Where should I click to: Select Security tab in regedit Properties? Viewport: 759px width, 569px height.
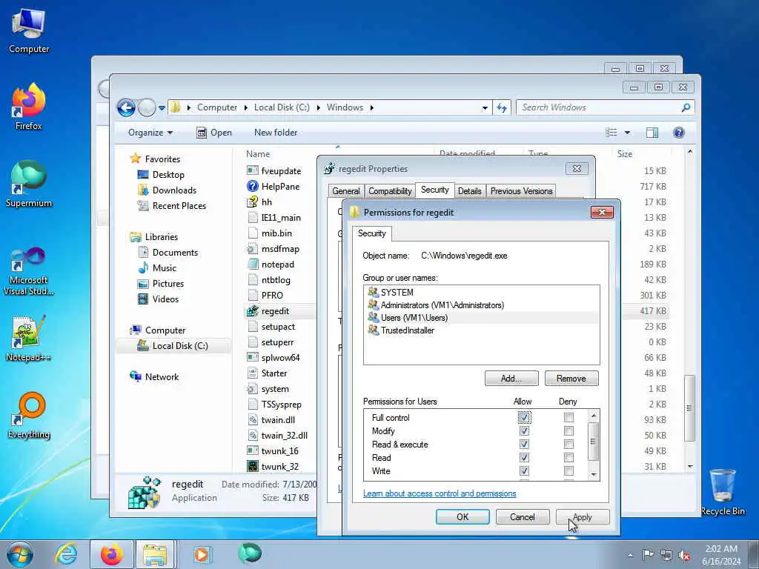pos(434,190)
